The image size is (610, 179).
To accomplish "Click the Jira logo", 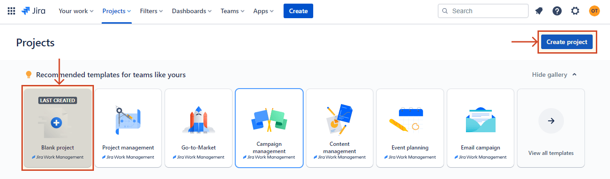I will tap(33, 11).
